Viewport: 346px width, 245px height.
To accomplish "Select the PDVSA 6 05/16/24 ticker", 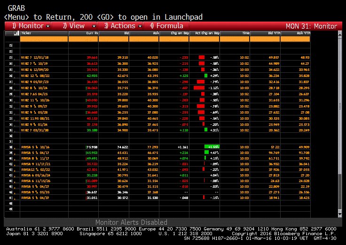I will coord(36,176).
